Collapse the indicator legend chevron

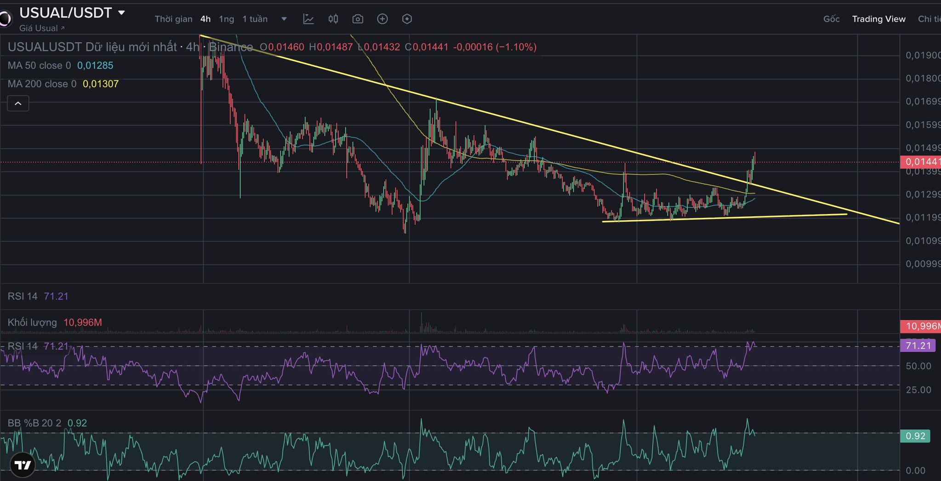tap(18, 103)
